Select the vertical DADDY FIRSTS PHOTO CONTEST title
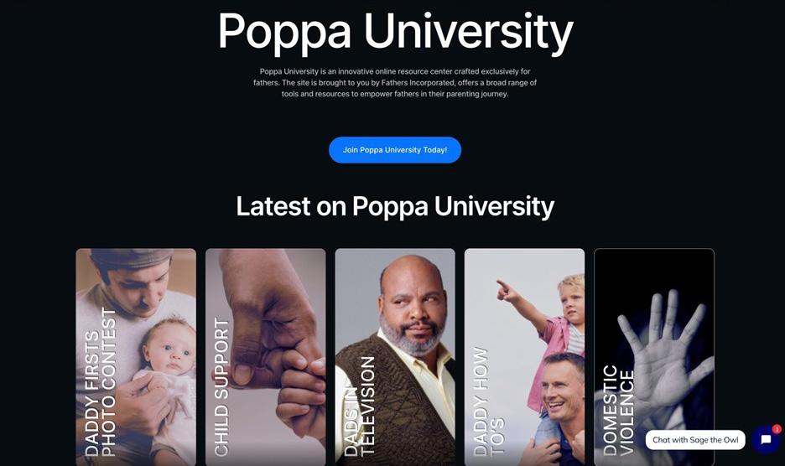Screen dimensions: 785x466 click(101, 381)
